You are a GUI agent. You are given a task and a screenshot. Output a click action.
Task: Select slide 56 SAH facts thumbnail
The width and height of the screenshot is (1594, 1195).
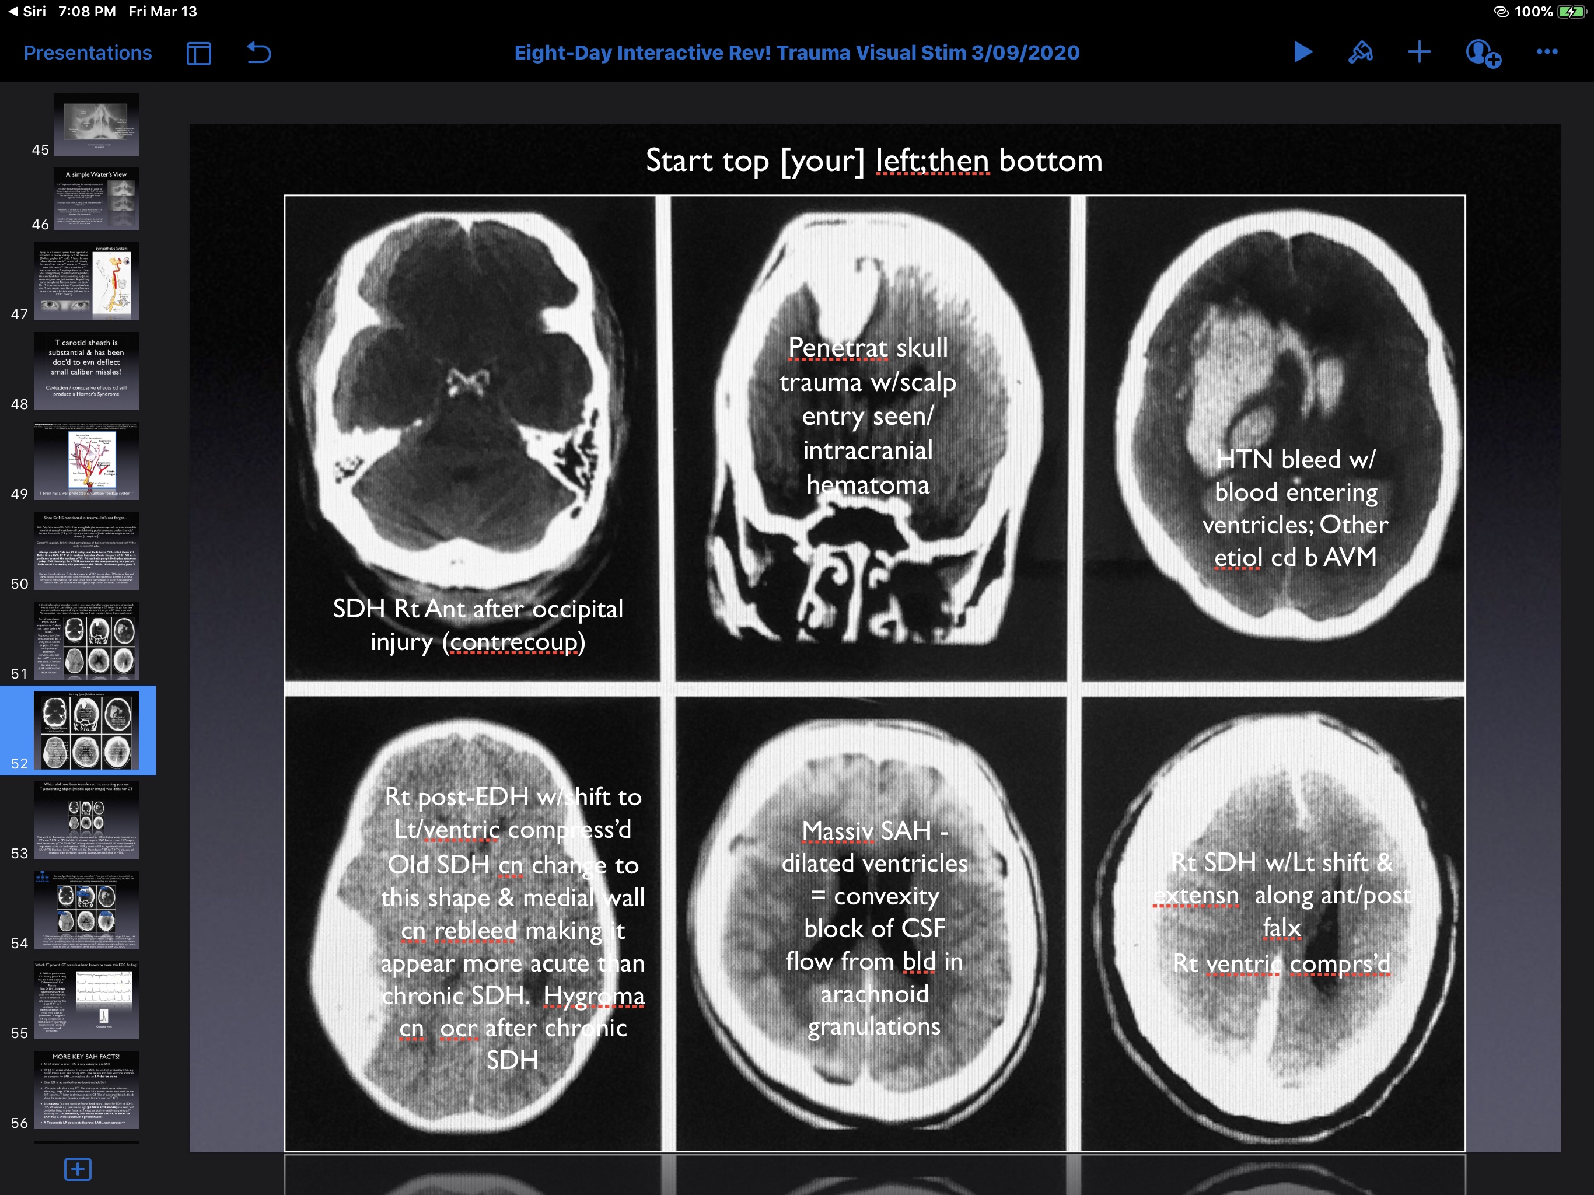point(86,1089)
